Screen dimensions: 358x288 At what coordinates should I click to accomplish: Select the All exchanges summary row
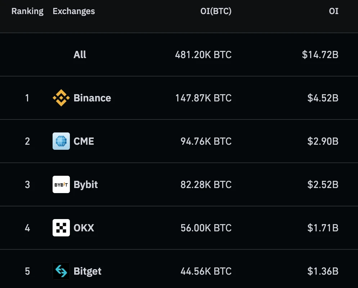(x=80, y=54)
